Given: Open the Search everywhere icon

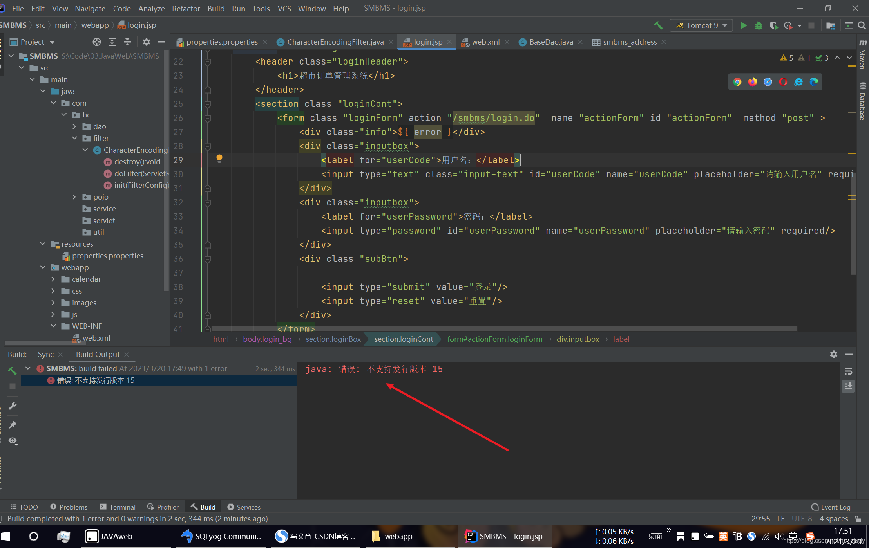Looking at the screenshot, I should pos(863,25).
